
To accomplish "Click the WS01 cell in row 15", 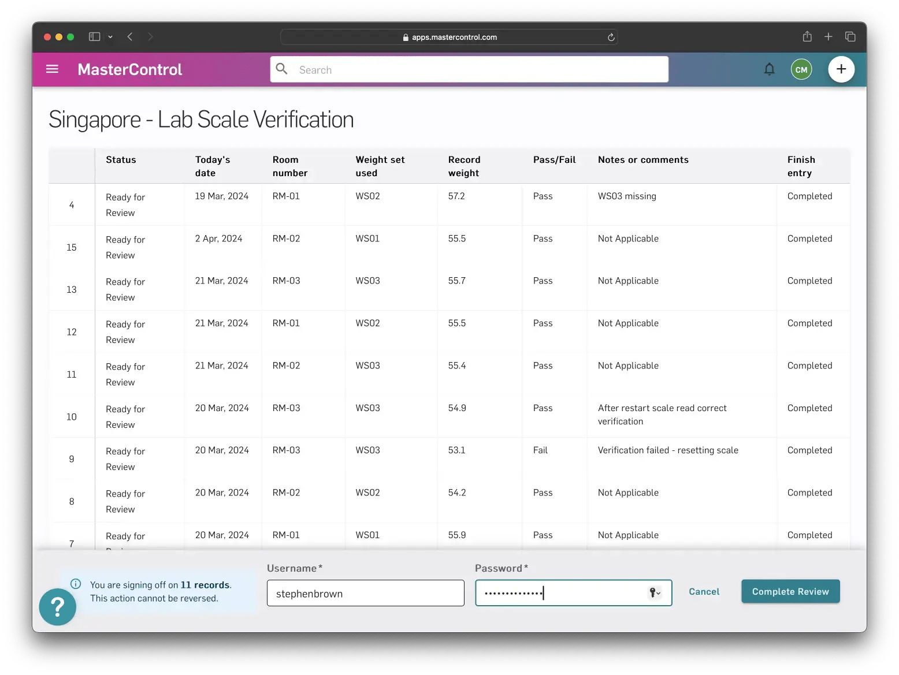I will click(367, 238).
